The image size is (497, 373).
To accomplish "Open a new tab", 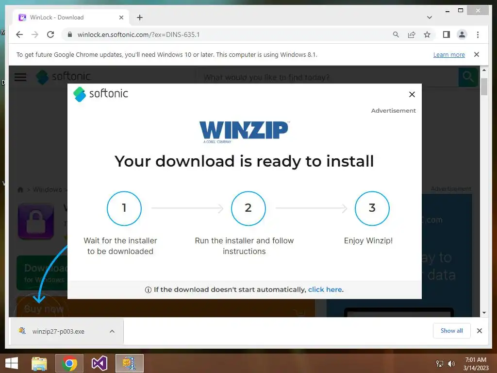I will click(139, 17).
